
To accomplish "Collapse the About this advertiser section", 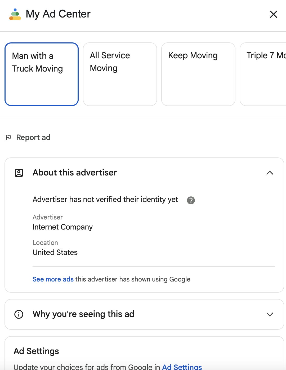I will (x=270, y=173).
